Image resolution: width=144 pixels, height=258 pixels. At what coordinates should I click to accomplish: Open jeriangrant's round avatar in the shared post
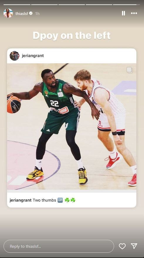pos(14,56)
